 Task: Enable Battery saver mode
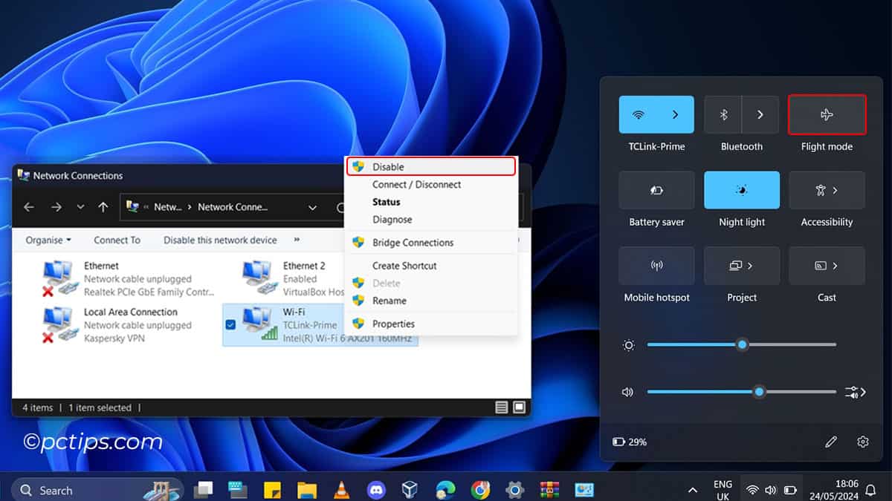(x=656, y=190)
